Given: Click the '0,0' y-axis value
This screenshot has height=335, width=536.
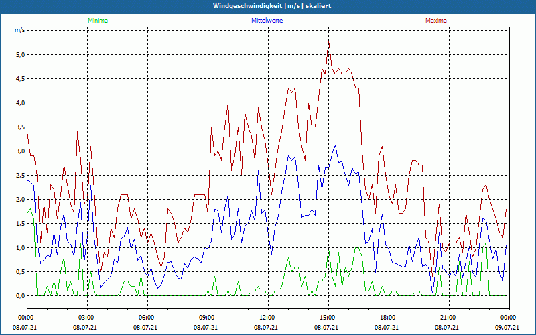Looking at the screenshot, I should [x=21, y=296].
